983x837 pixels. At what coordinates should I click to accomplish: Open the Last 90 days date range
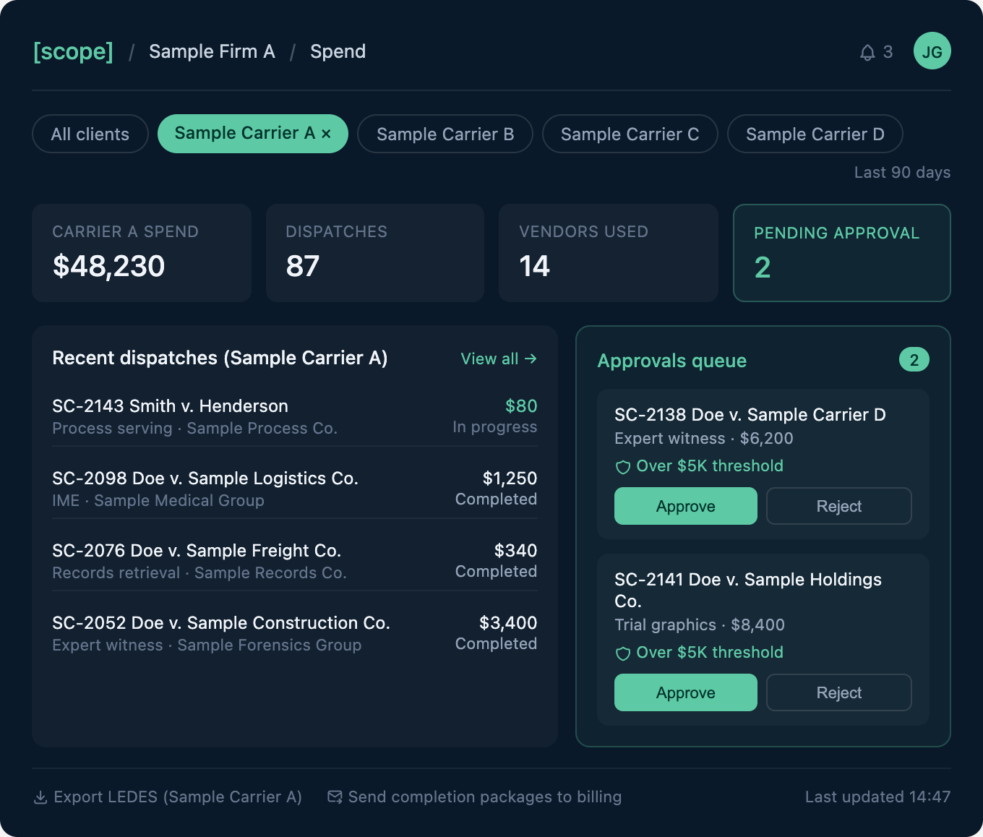[x=902, y=172]
